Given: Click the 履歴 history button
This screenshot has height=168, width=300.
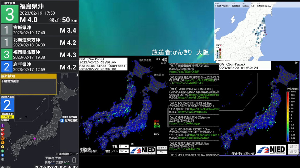Looking at the screenshot, I should pos(293,152).
